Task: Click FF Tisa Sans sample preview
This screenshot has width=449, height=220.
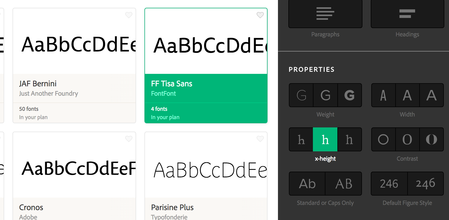Action: (x=210, y=46)
